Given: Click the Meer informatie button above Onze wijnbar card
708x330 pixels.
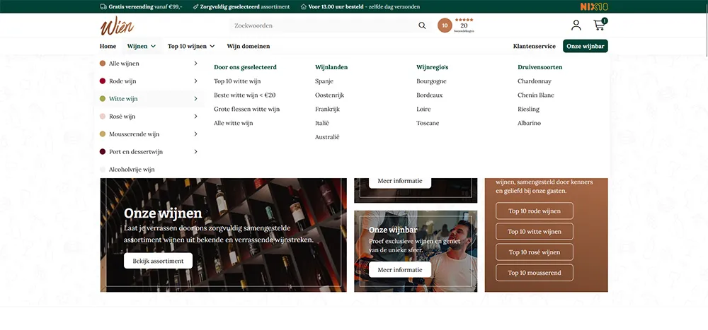Looking at the screenshot, I should click(x=399, y=181).
